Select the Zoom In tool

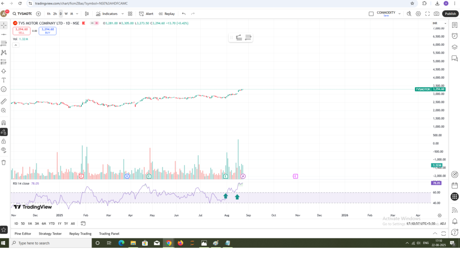pos(4,111)
